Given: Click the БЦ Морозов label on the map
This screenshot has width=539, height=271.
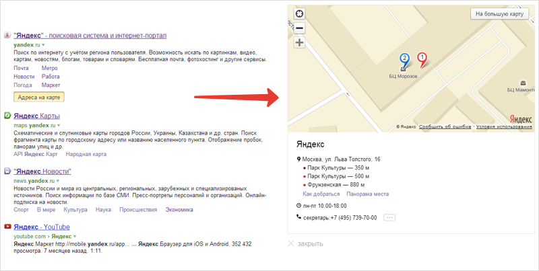Looking at the screenshot, I should [x=403, y=76].
